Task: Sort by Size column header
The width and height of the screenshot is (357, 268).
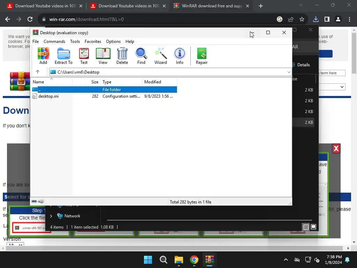Action: tap(86, 82)
